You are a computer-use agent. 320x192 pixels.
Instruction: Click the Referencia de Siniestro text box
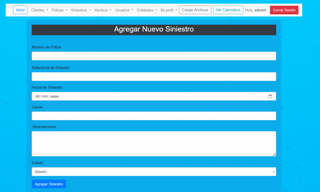(154, 77)
